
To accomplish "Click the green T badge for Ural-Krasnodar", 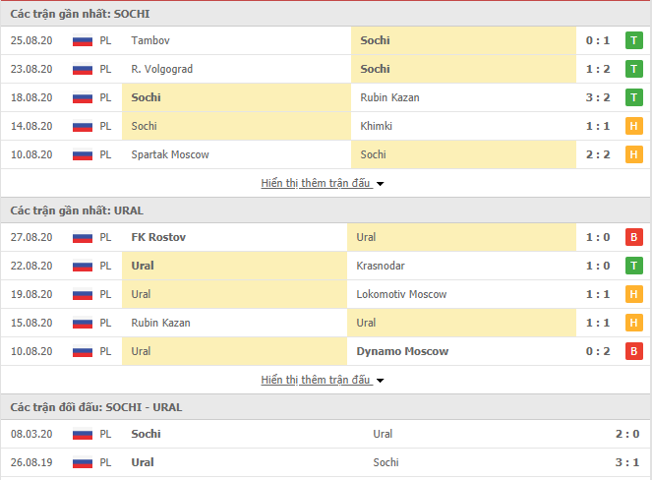I will click(633, 266).
